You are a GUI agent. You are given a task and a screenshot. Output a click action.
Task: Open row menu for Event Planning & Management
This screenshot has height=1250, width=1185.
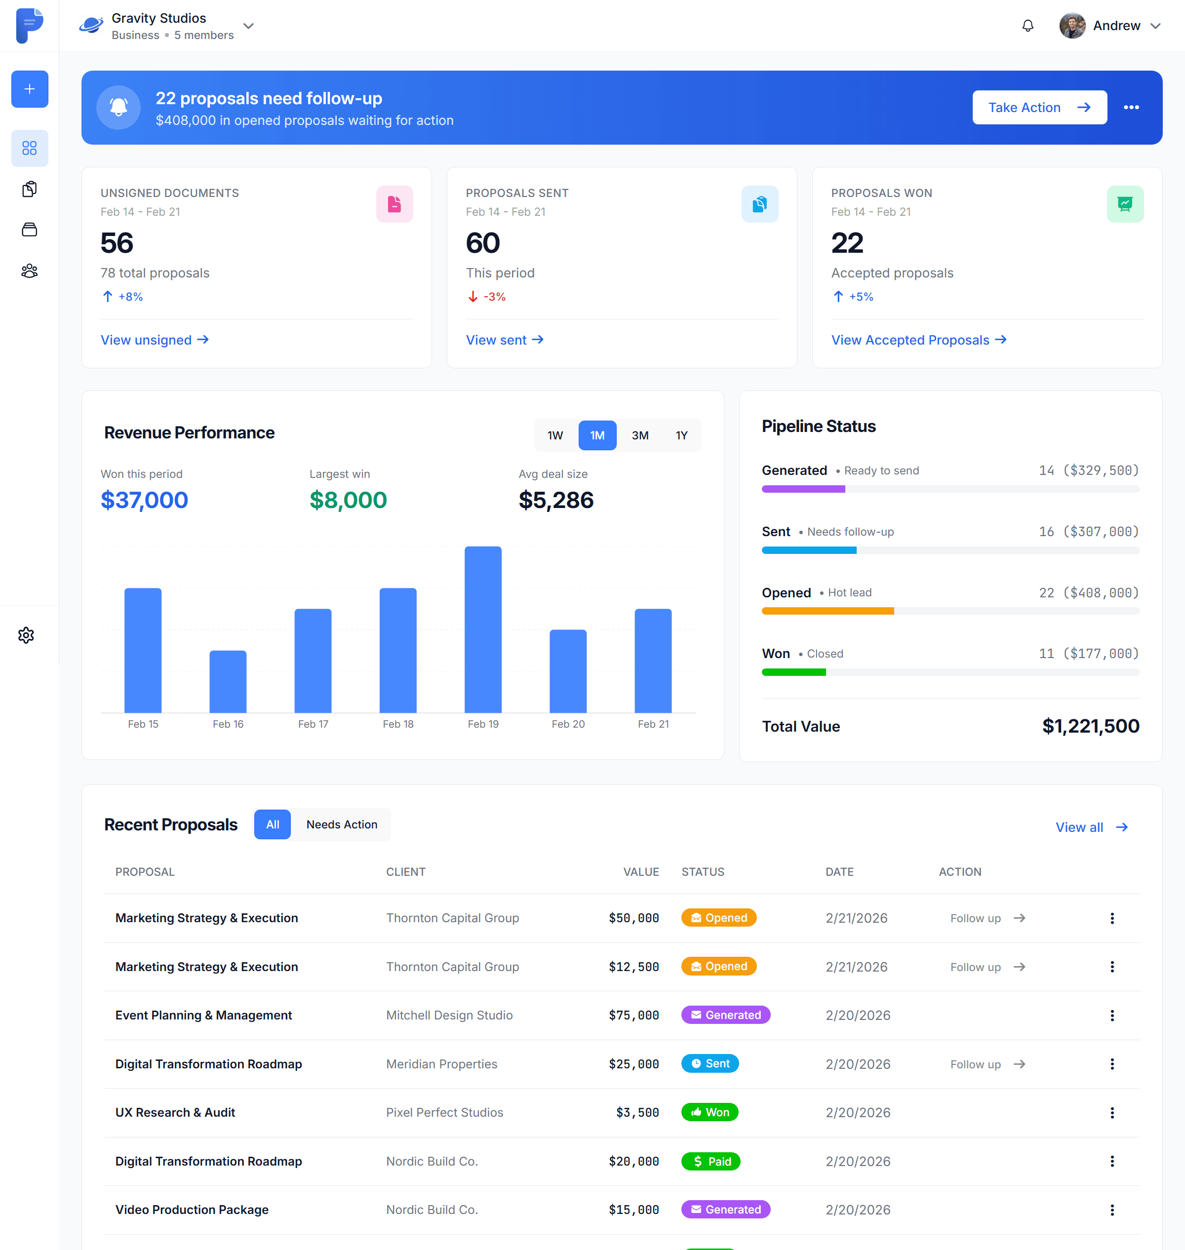coord(1112,1015)
